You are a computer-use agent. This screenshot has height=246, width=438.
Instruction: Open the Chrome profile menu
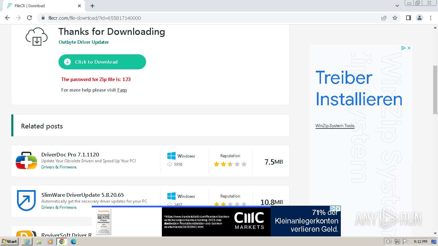(x=420, y=18)
